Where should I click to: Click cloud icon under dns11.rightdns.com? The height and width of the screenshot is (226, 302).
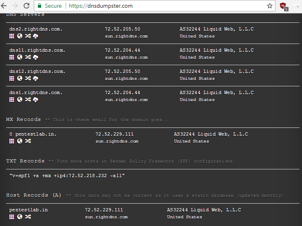point(35,57)
